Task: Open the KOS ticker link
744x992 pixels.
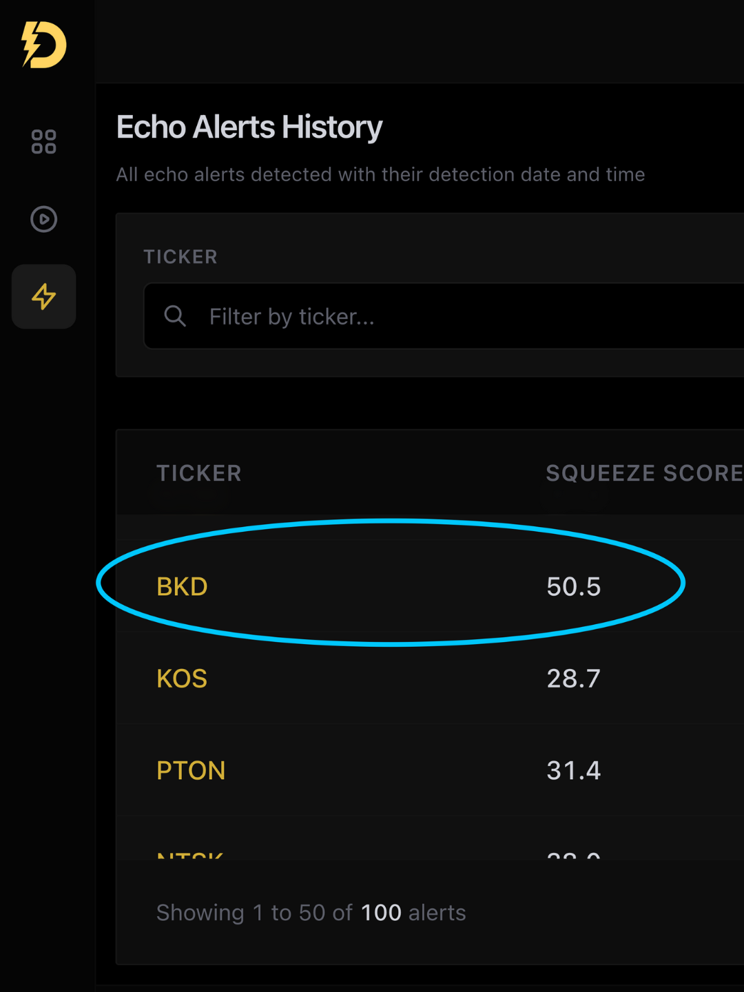Action: (x=182, y=679)
